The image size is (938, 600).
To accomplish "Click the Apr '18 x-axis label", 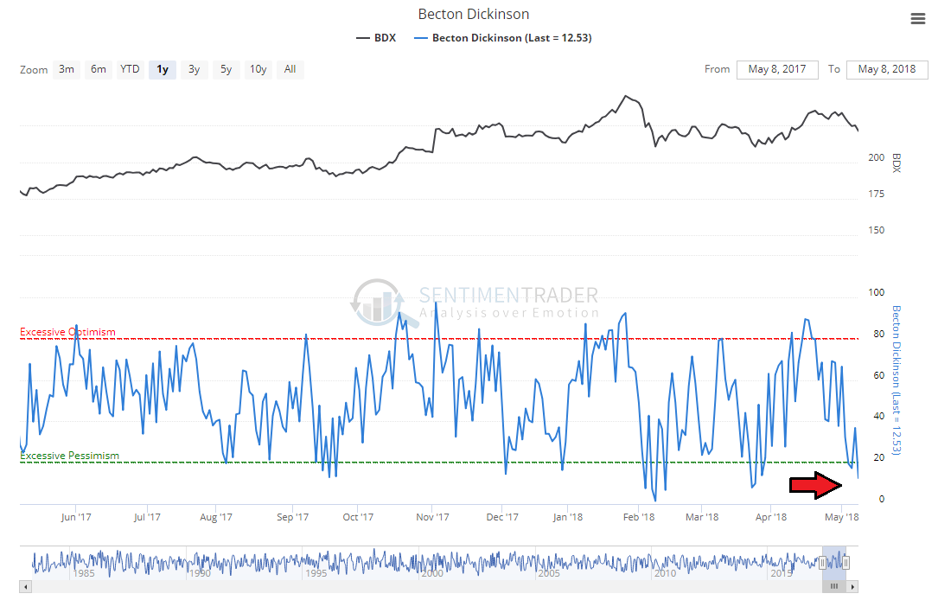I will 771,518.
